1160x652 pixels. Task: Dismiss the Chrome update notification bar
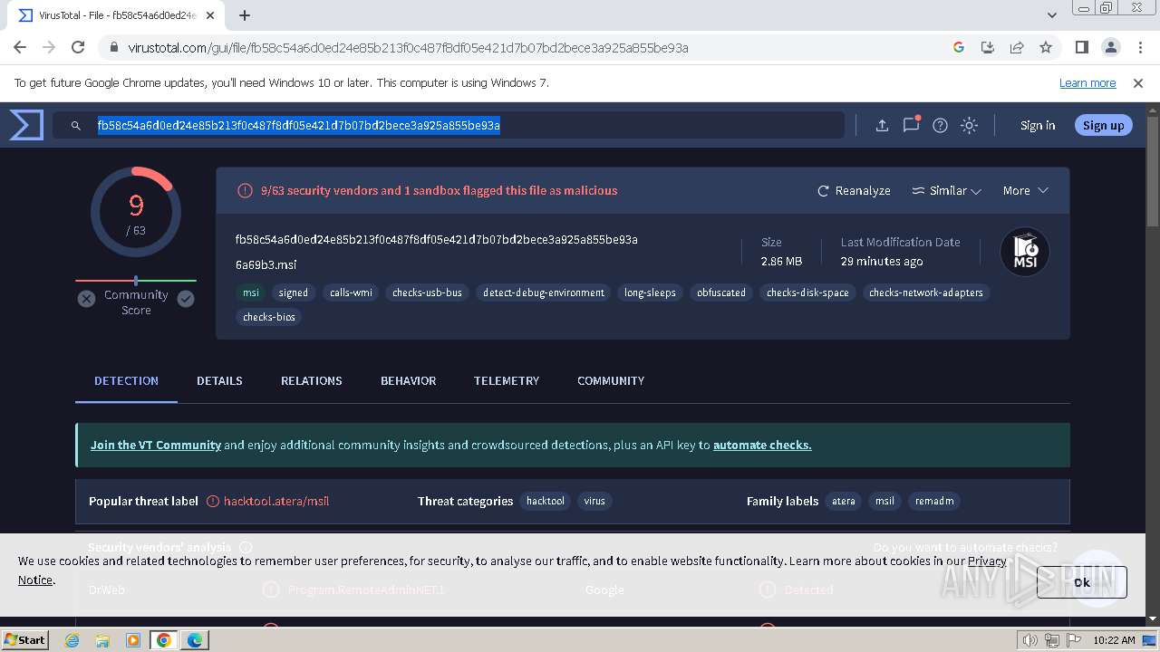point(1138,82)
